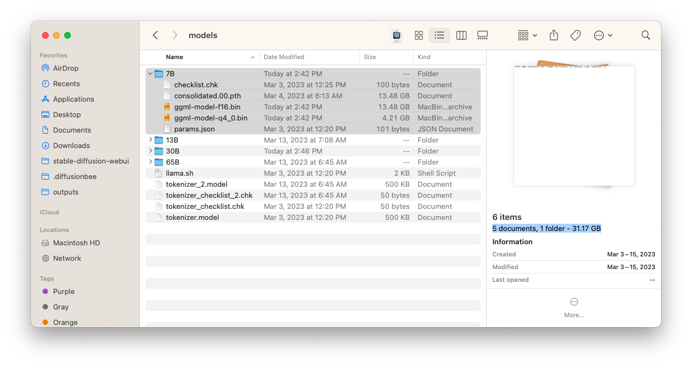Switch to column view

461,35
